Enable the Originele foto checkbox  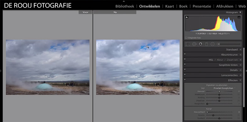point(186,38)
